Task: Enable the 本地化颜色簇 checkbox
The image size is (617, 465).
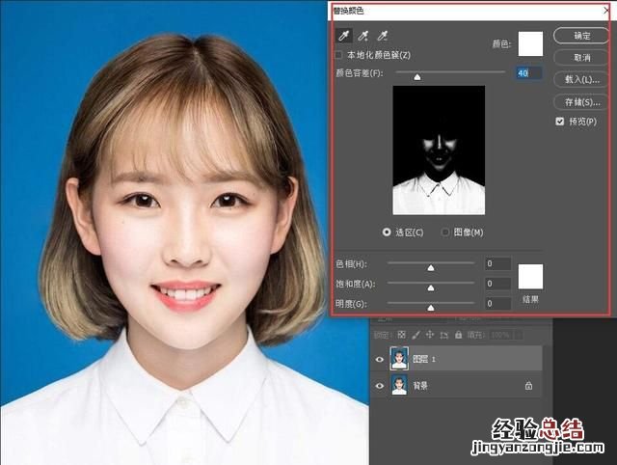Action: pos(339,56)
